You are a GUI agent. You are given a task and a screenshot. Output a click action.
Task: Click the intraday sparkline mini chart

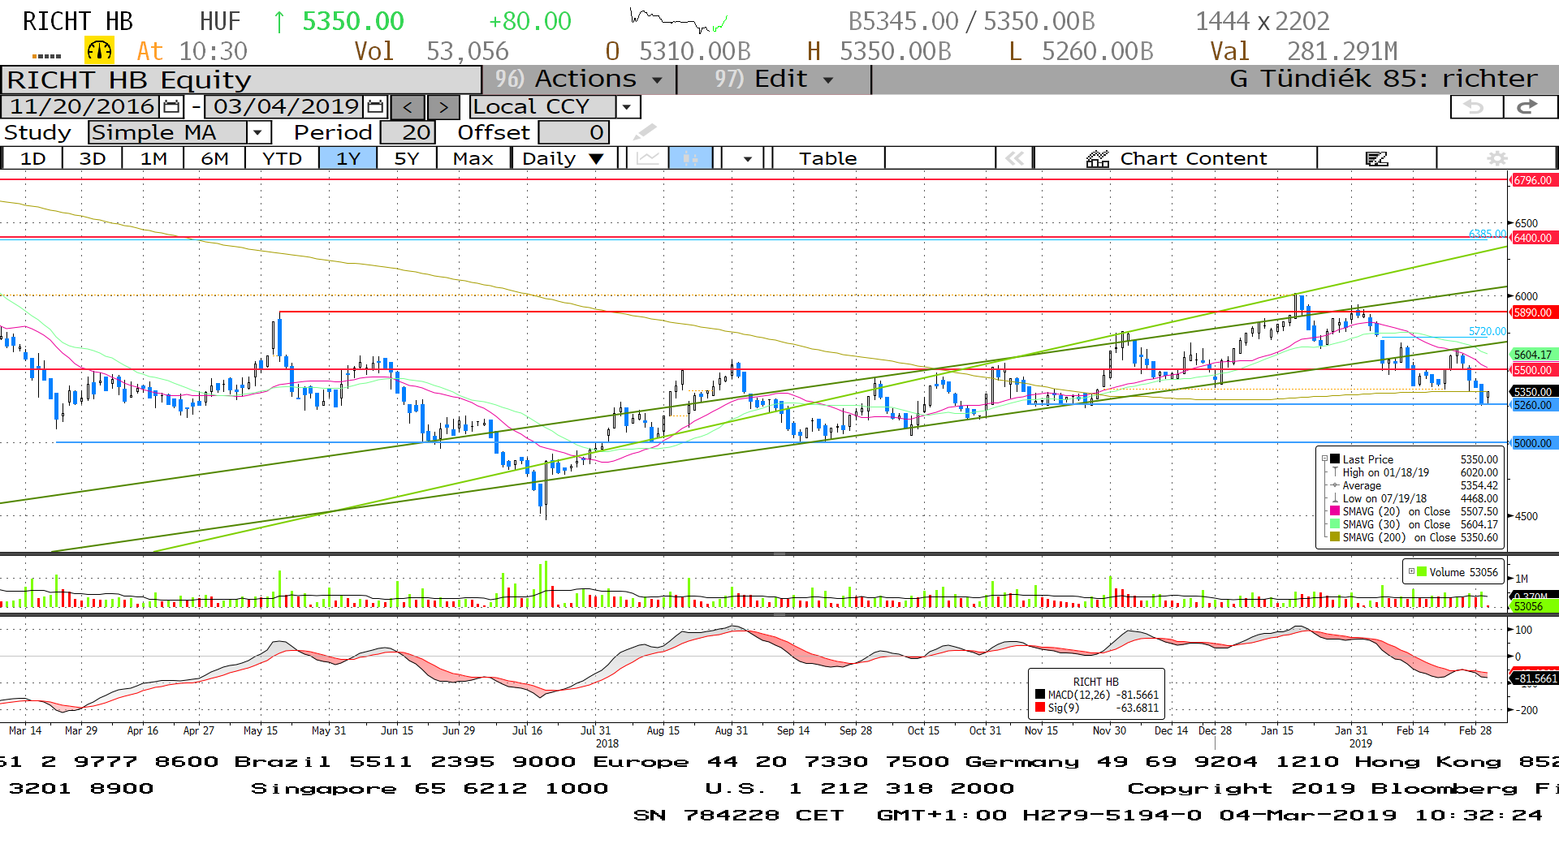(678, 20)
